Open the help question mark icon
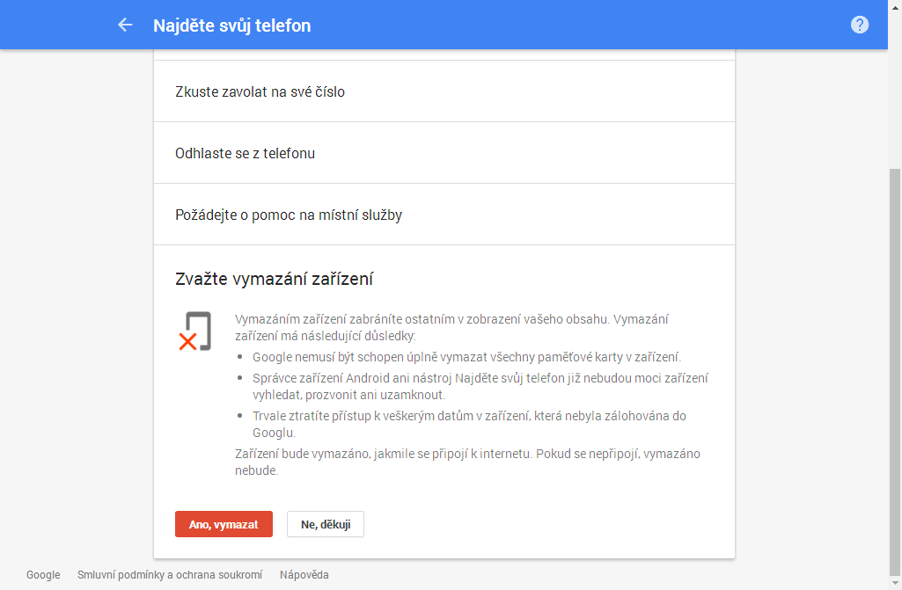902x590 pixels. (x=860, y=25)
